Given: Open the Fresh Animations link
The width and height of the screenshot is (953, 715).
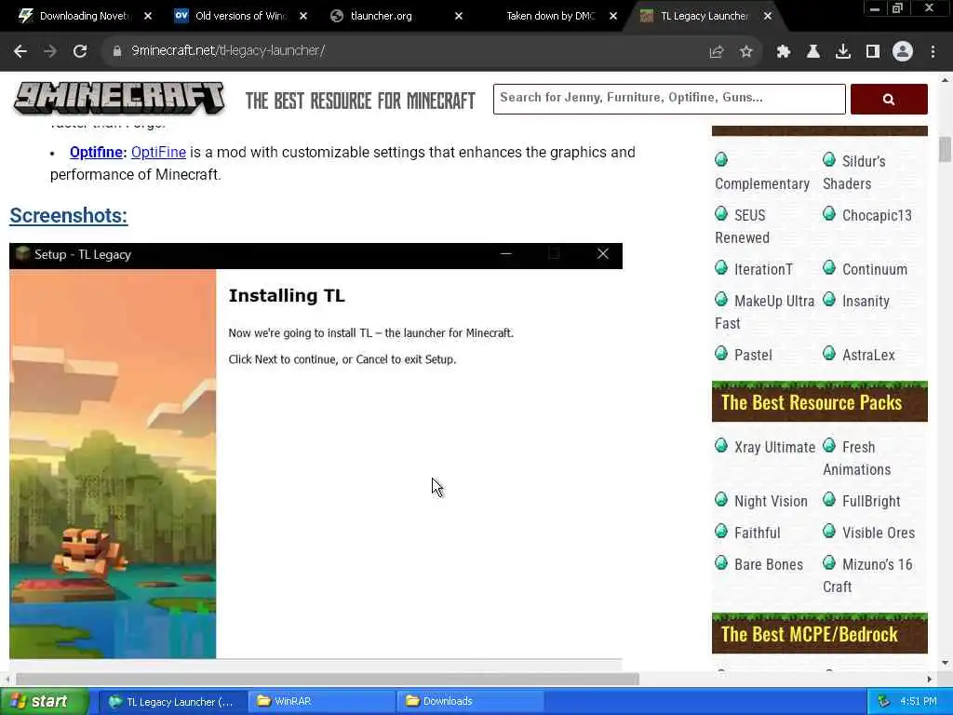Looking at the screenshot, I should pos(857,458).
